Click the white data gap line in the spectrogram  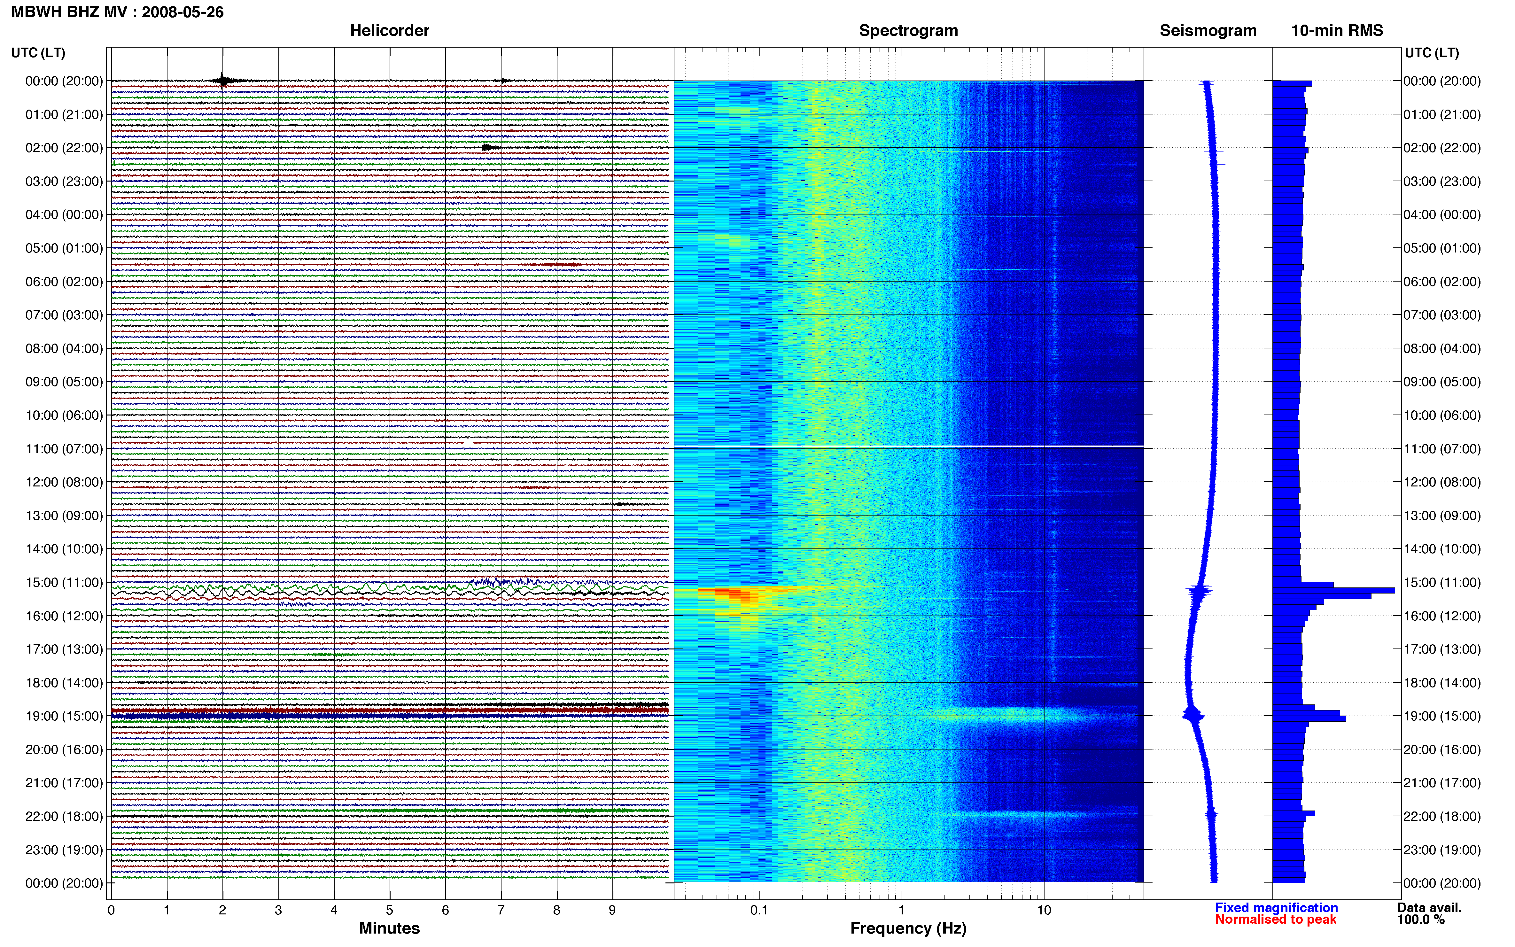tap(909, 446)
